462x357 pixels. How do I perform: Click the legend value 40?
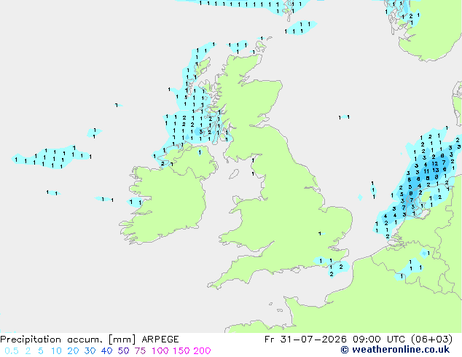[x=106, y=351]
